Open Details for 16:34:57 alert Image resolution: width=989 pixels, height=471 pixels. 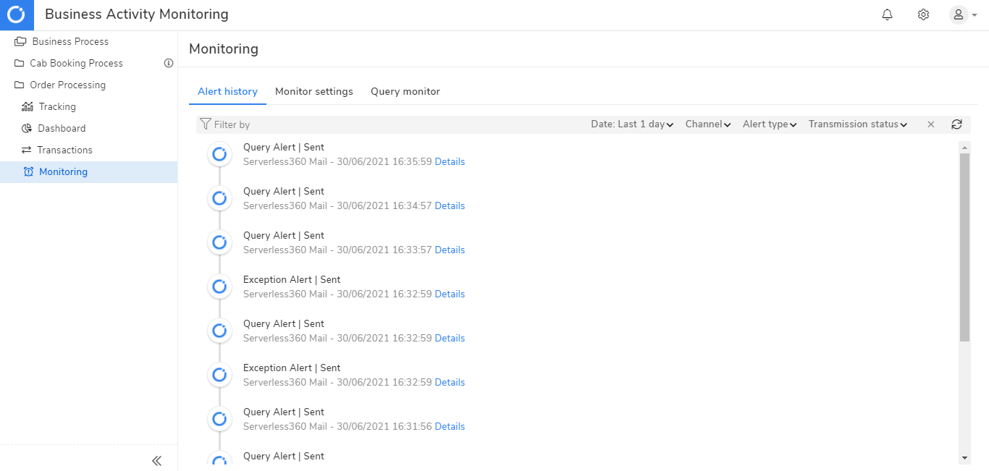click(450, 205)
